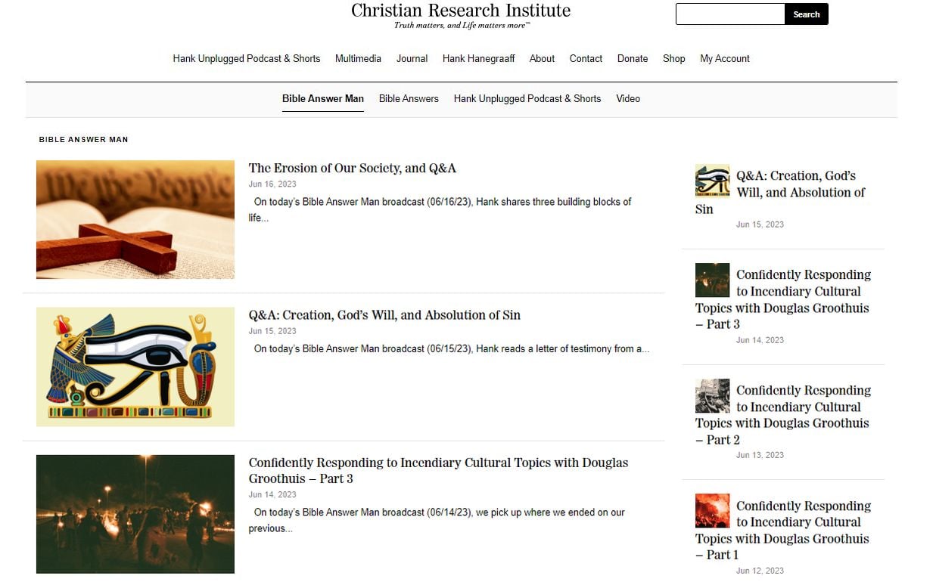Open the About menu item
Viewport: 936px width, 585px height.
coord(542,58)
